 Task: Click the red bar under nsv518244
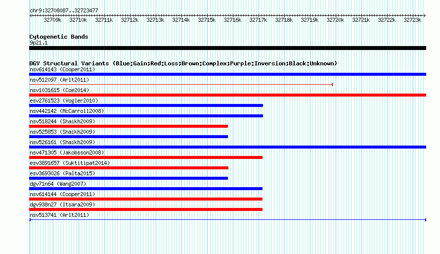click(x=129, y=126)
